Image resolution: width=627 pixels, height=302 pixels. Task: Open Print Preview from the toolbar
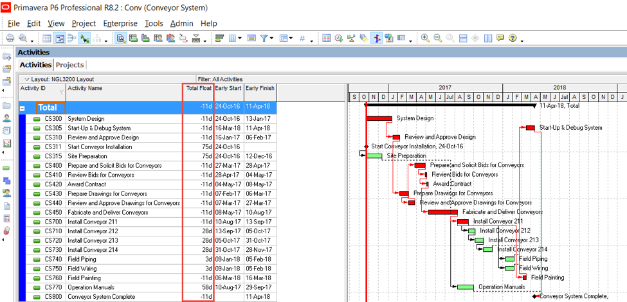point(23,39)
